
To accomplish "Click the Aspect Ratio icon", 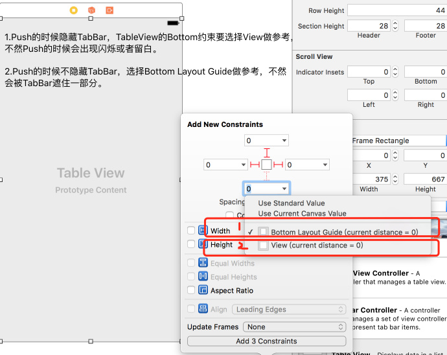I will 203,290.
